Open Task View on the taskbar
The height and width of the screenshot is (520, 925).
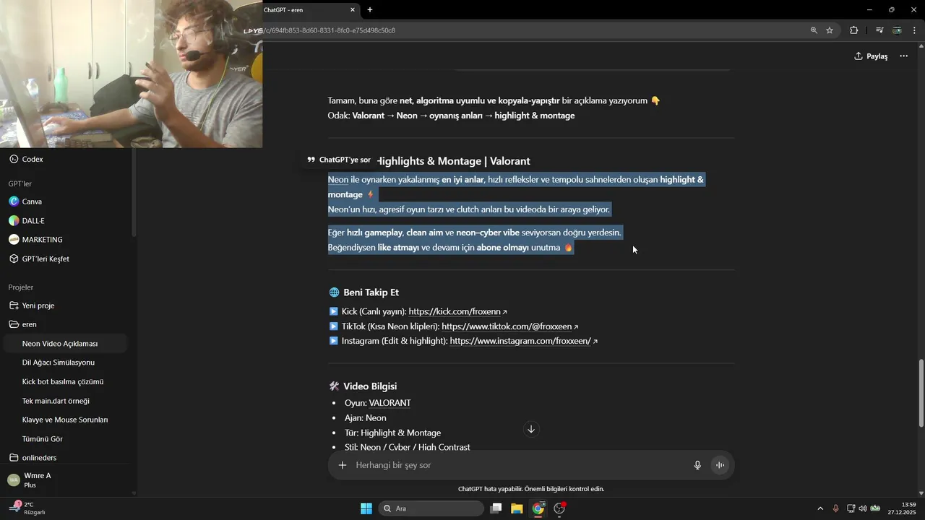(x=496, y=508)
